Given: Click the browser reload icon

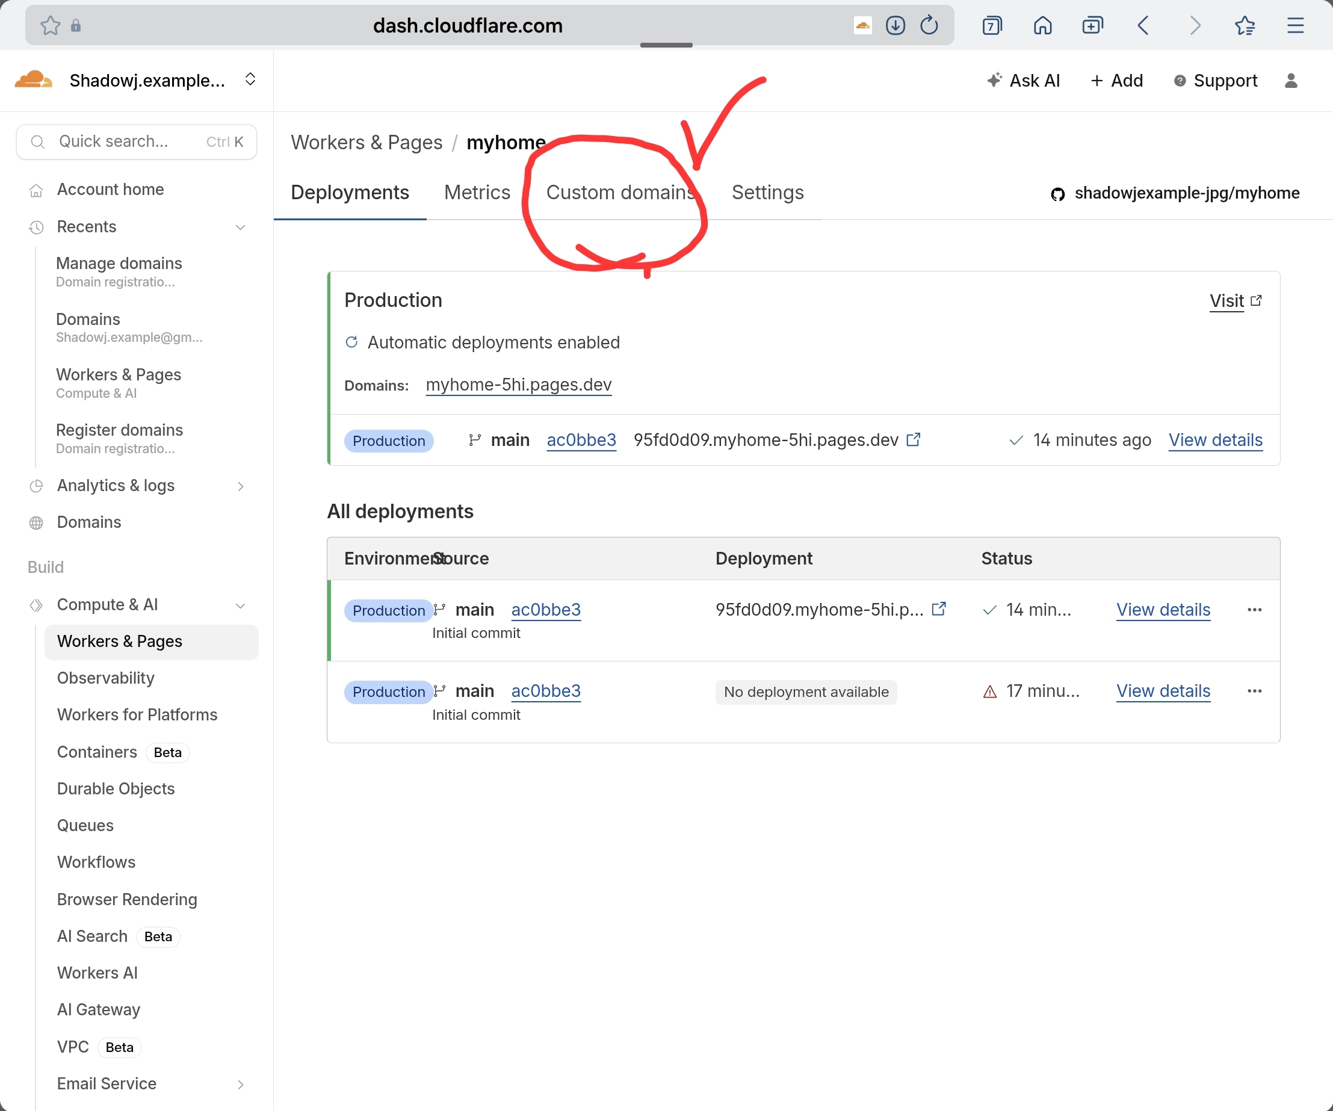Looking at the screenshot, I should pyautogui.click(x=929, y=25).
